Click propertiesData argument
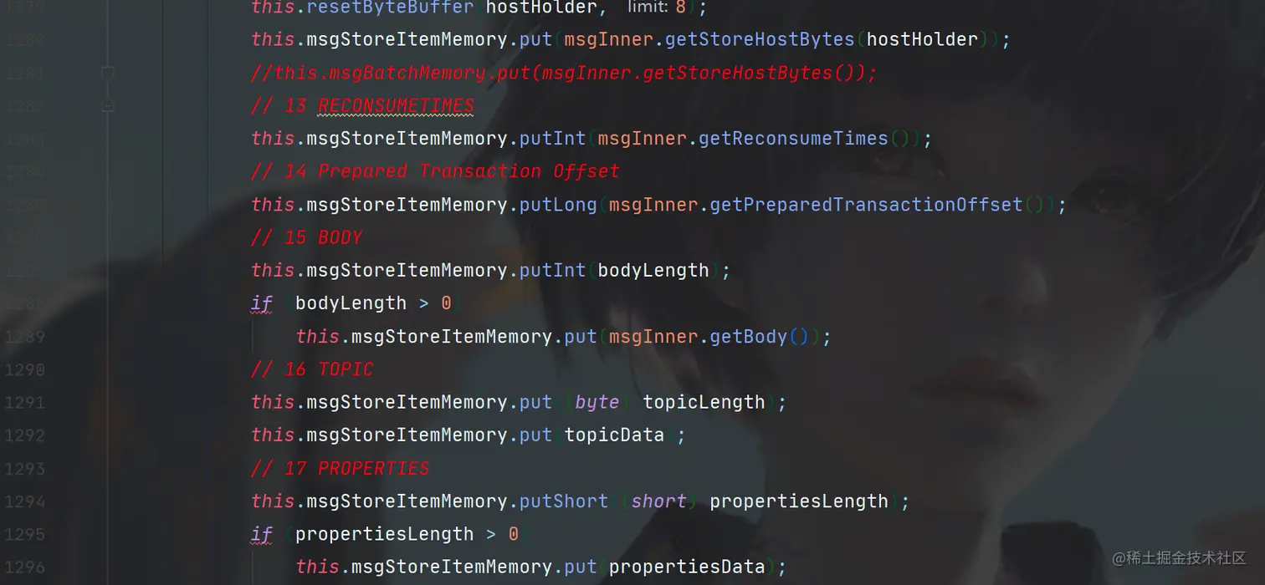Image resolution: width=1265 pixels, height=585 pixels. coord(687,567)
